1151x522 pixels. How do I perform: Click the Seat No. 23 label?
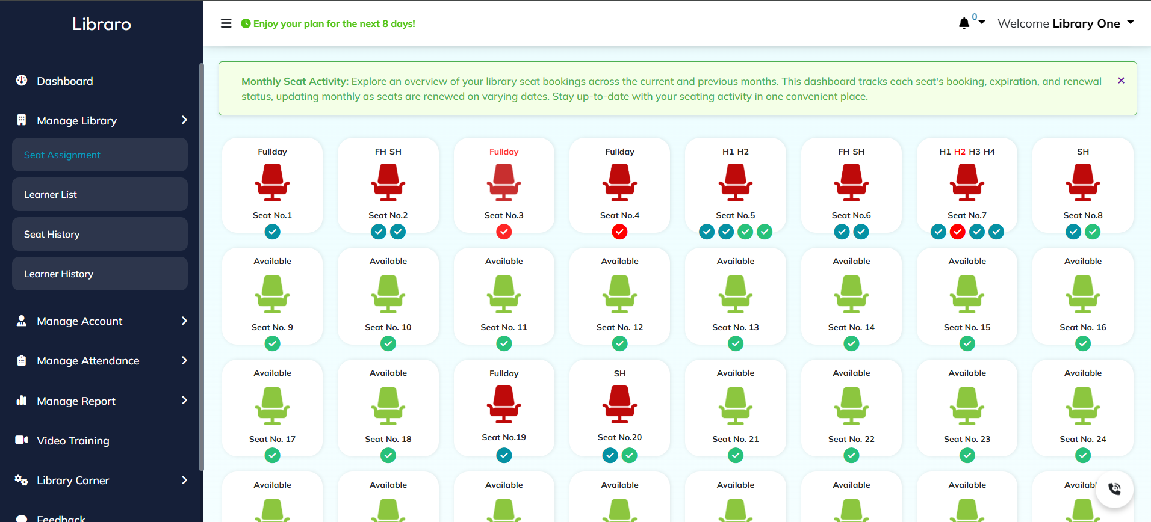tap(967, 439)
